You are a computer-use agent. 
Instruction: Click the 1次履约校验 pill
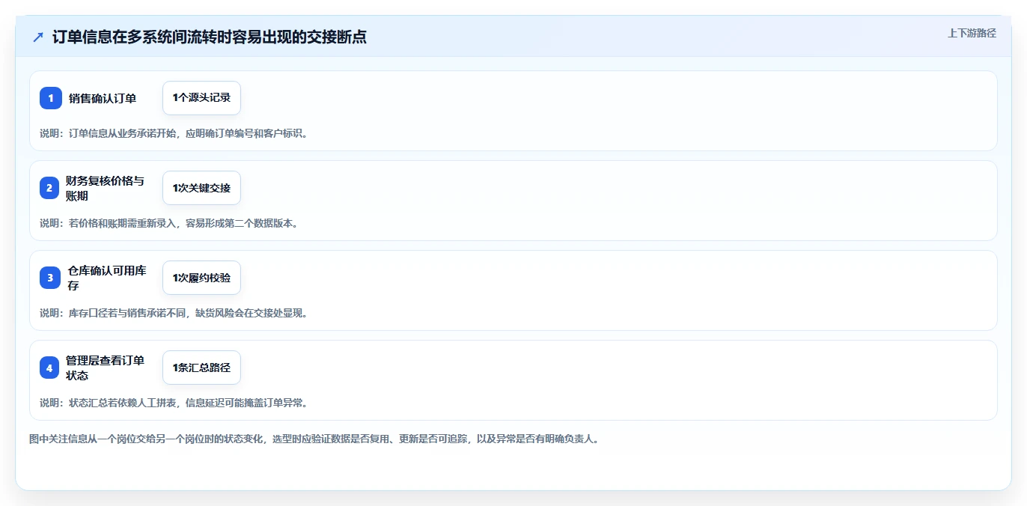[201, 278]
